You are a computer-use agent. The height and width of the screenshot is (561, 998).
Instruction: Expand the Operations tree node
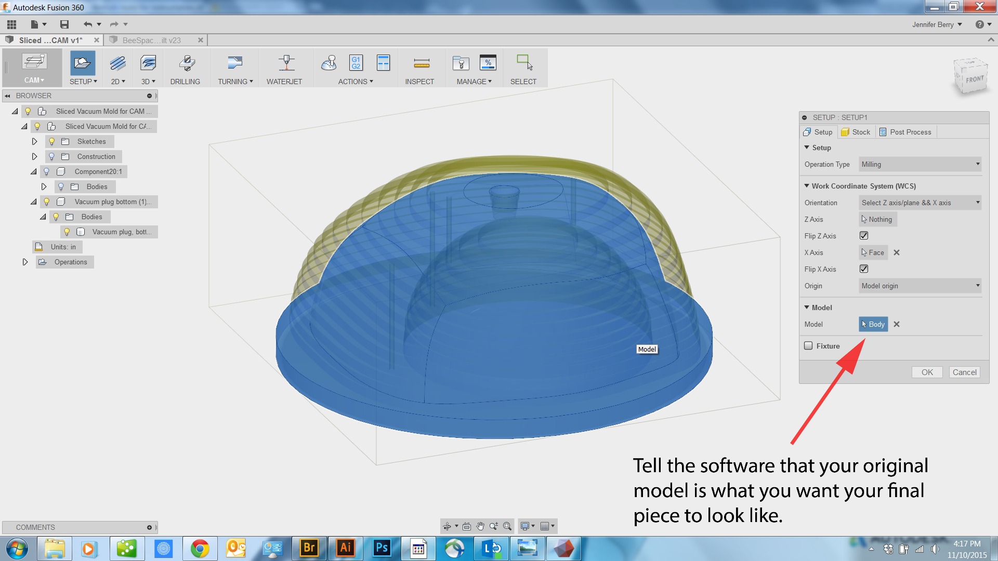click(25, 262)
